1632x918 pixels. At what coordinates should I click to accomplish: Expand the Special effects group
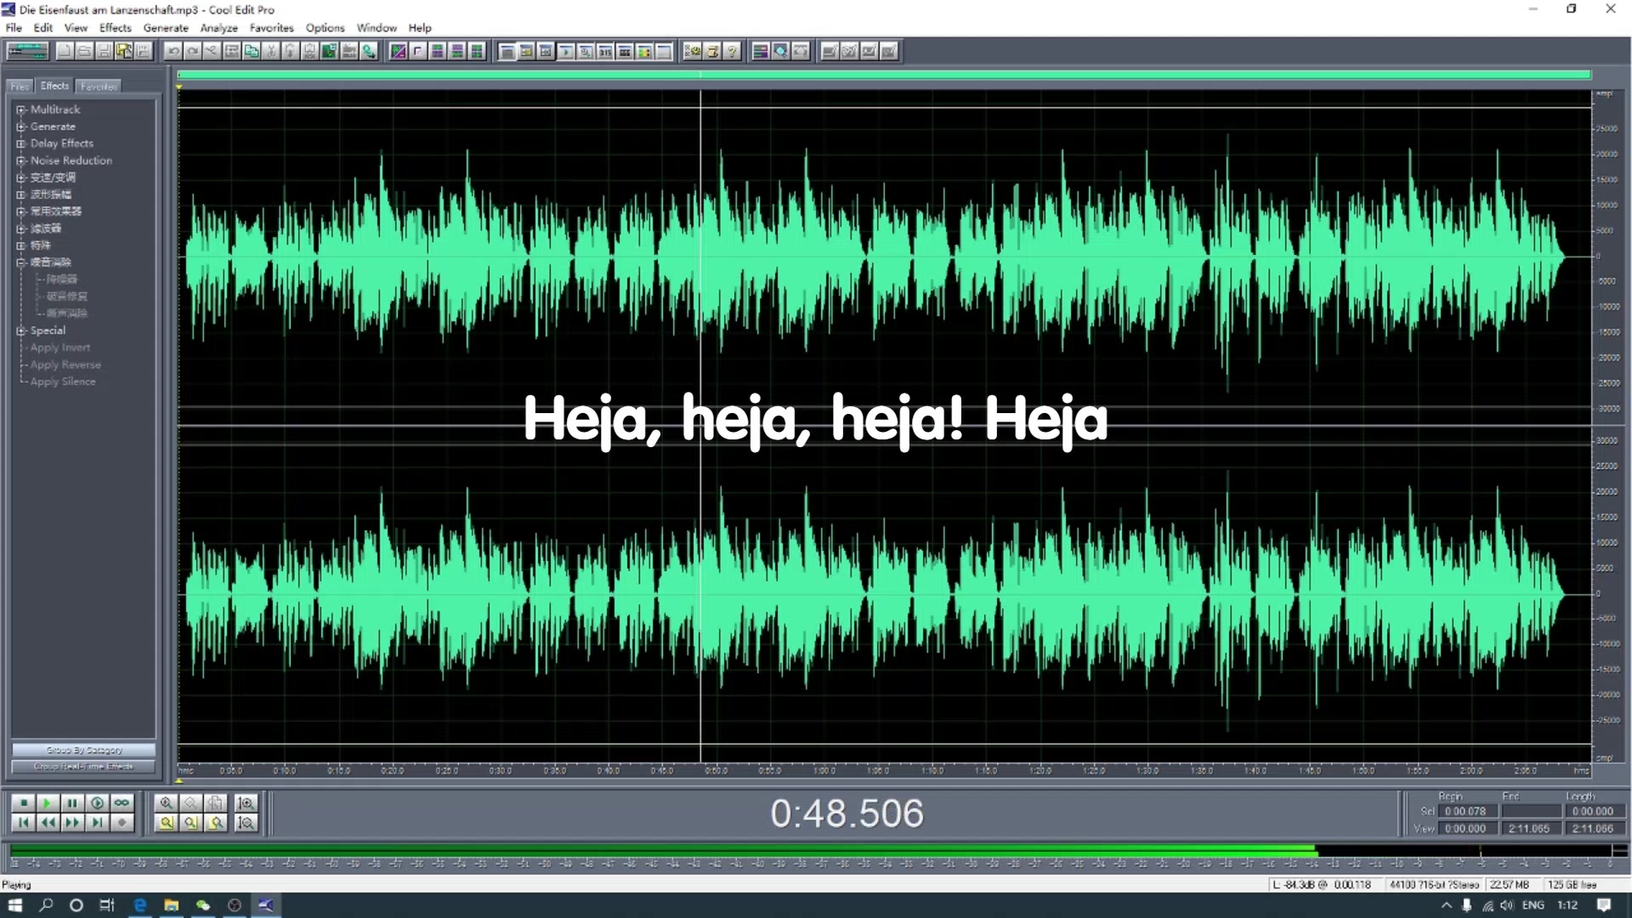point(21,330)
